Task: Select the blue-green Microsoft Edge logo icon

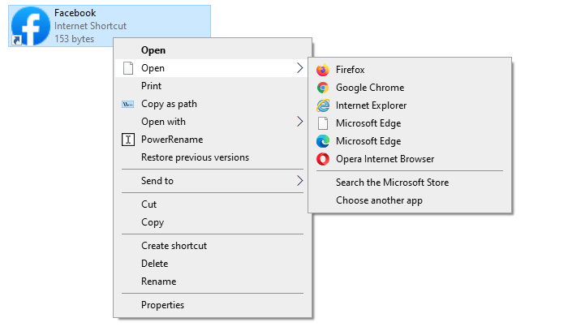Action: (x=322, y=141)
